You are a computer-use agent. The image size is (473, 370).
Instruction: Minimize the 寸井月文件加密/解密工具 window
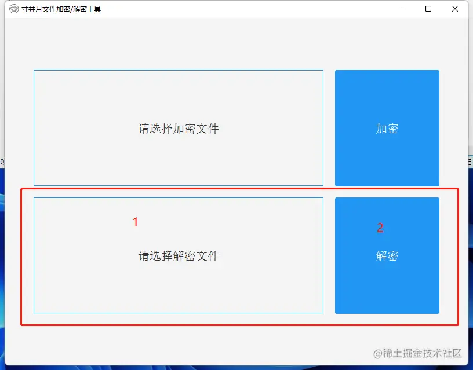(402, 9)
